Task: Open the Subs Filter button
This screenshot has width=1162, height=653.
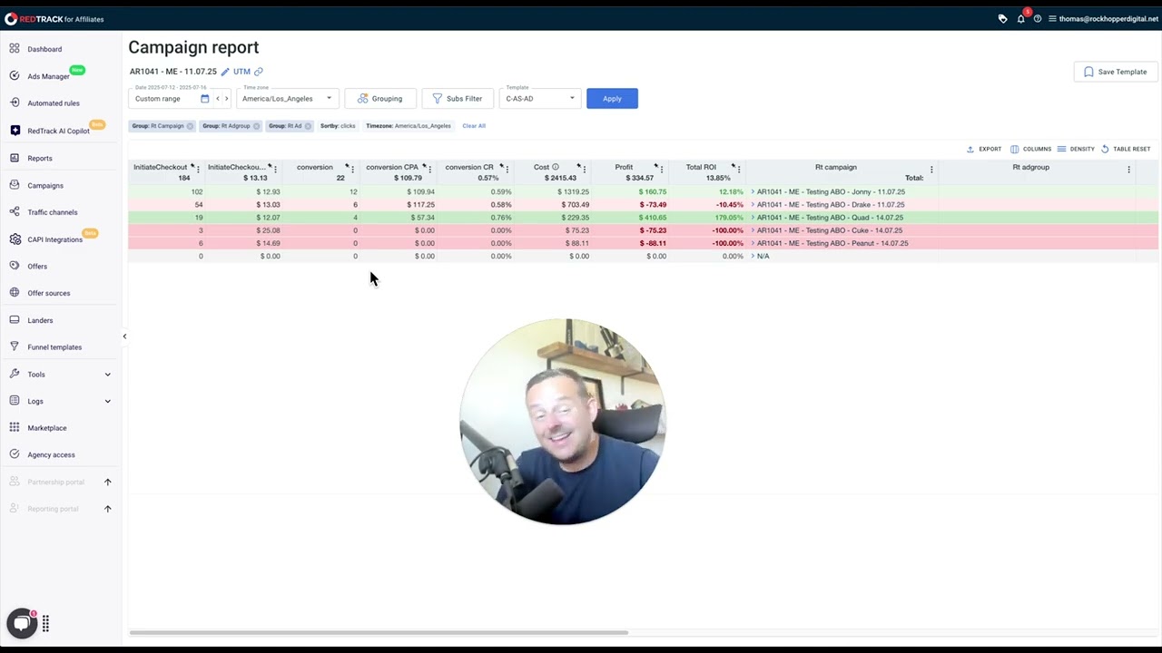Action: click(458, 98)
